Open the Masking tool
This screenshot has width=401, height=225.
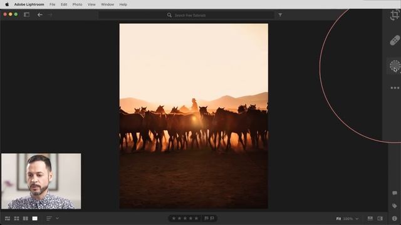tap(395, 66)
